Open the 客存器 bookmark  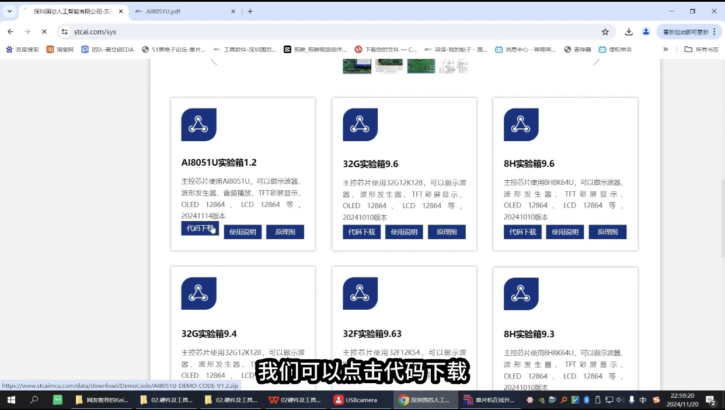577,50
